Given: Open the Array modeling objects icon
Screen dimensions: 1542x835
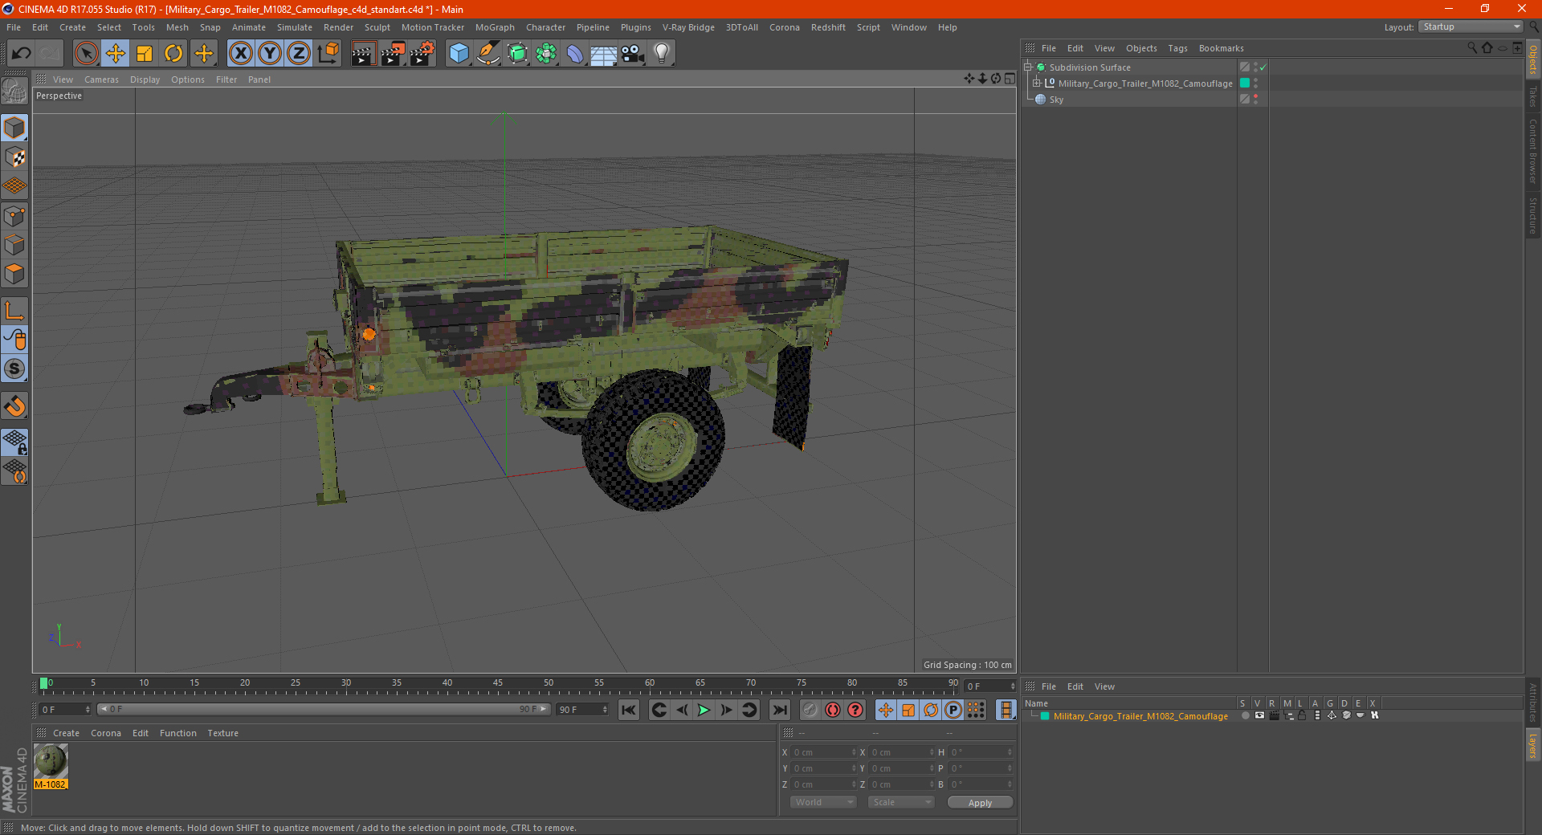Looking at the screenshot, I should pos(546,54).
